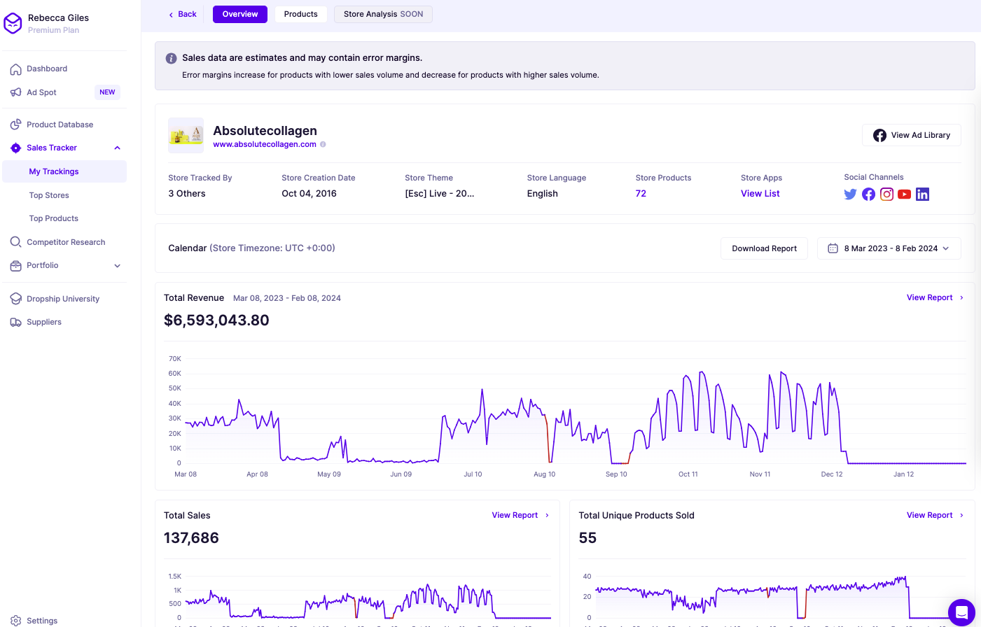Click the View Ad Library button

point(911,135)
